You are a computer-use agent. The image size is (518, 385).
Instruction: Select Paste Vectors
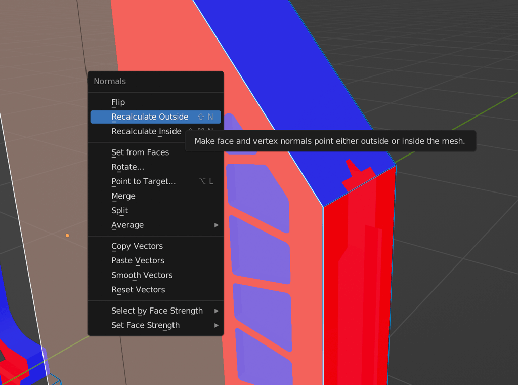(x=155, y=261)
